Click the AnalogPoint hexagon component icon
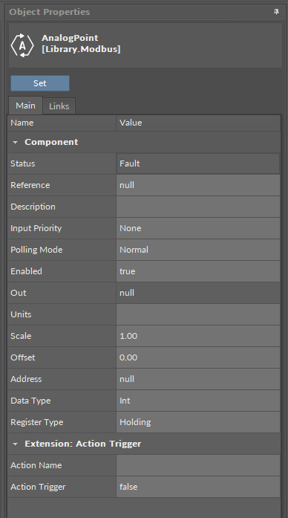 [22, 45]
